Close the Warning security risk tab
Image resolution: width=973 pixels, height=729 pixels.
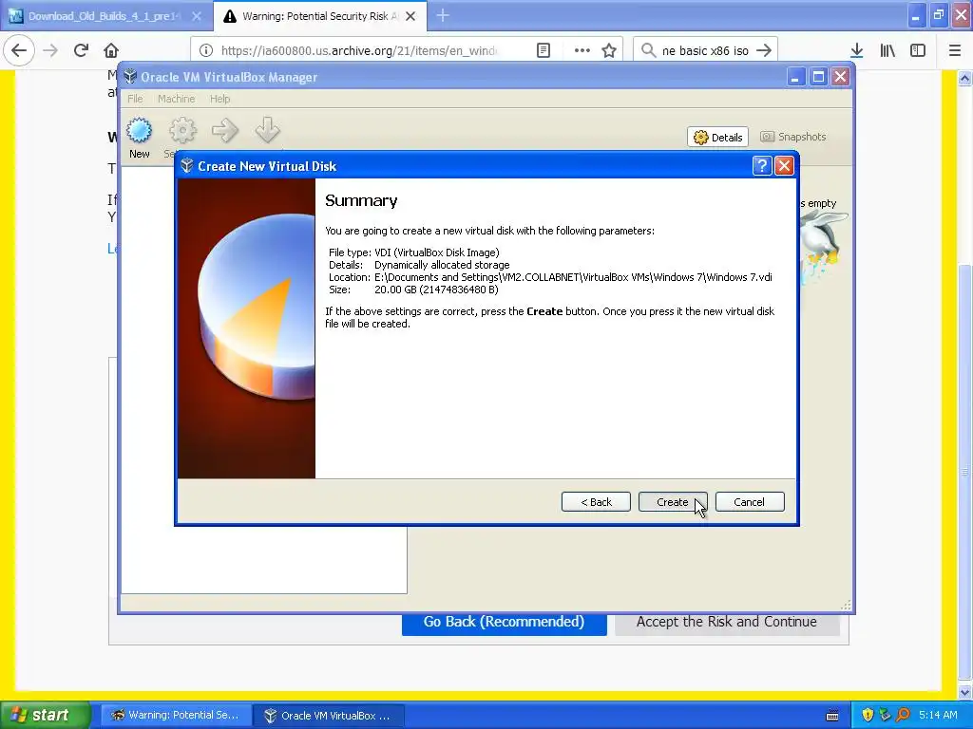pos(410,16)
